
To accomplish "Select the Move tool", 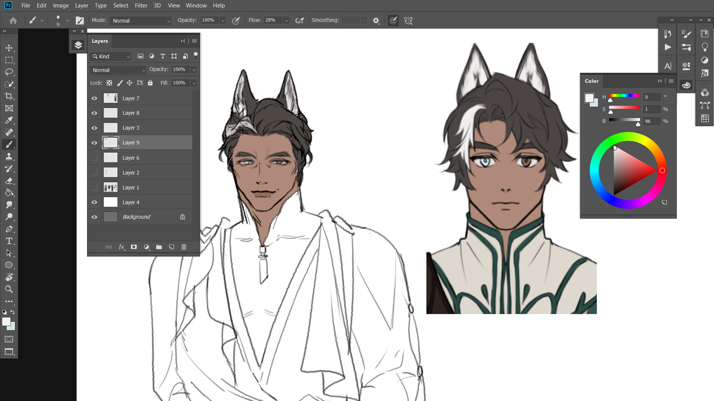I will tap(9, 48).
